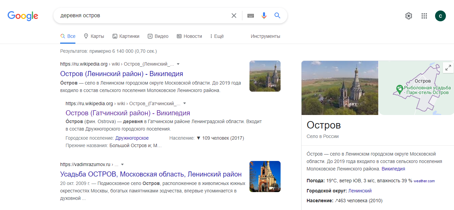
Task: Open the on-screen keyboard icon
Action: (x=250, y=16)
